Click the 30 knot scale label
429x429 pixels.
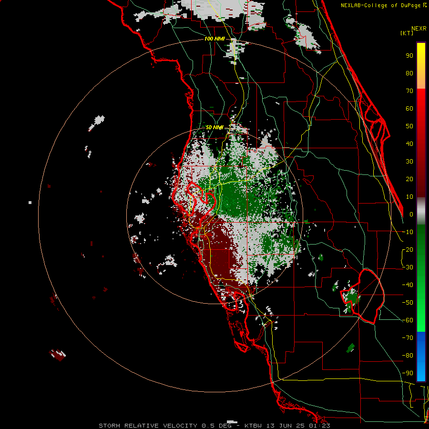pyautogui.click(x=409, y=162)
